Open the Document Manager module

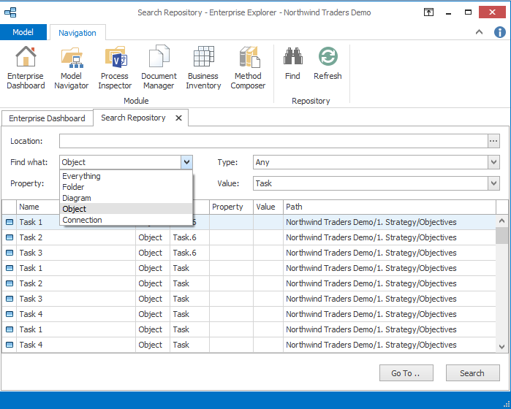(x=159, y=67)
